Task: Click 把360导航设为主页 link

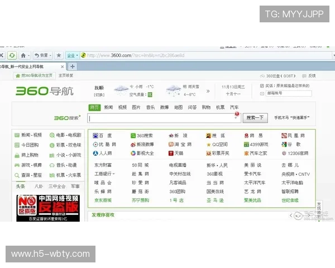Action: click(34, 75)
